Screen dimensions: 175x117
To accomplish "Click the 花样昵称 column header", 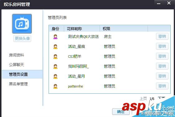I will [x=82, y=29].
